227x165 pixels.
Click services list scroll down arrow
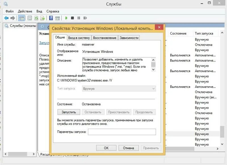pos(222,144)
